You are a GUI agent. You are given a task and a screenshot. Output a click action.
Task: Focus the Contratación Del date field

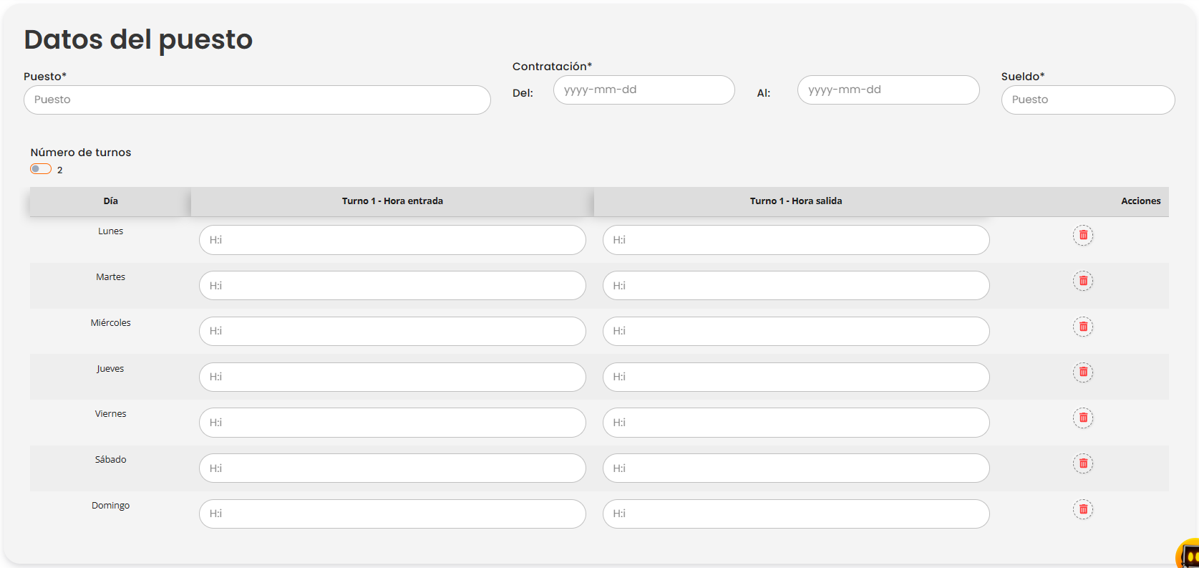644,90
